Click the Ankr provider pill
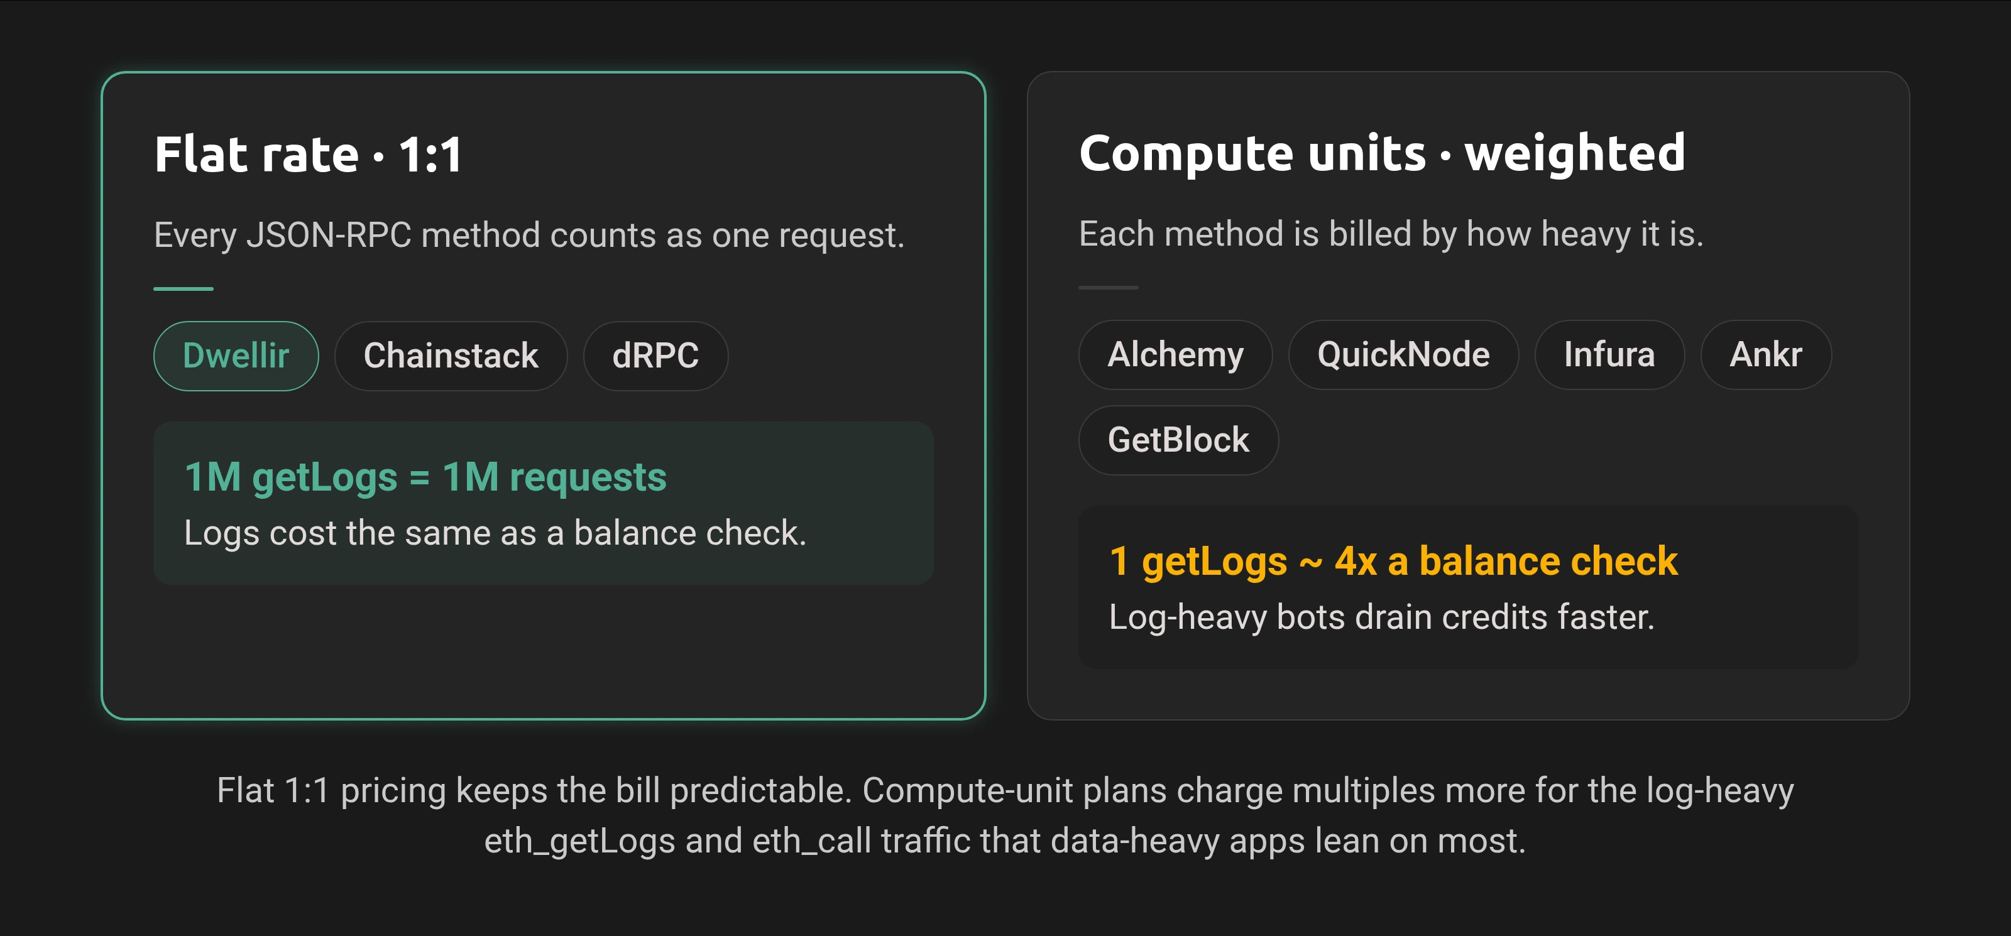This screenshot has height=936, width=2011. pos(1765,354)
